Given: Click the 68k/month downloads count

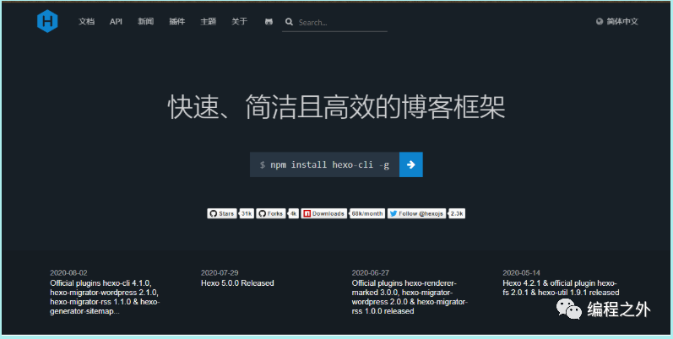Looking at the screenshot, I should tap(367, 213).
